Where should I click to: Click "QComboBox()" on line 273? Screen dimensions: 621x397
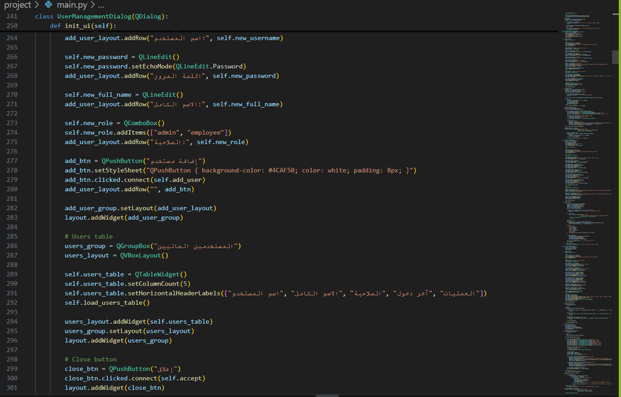[144, 123]
